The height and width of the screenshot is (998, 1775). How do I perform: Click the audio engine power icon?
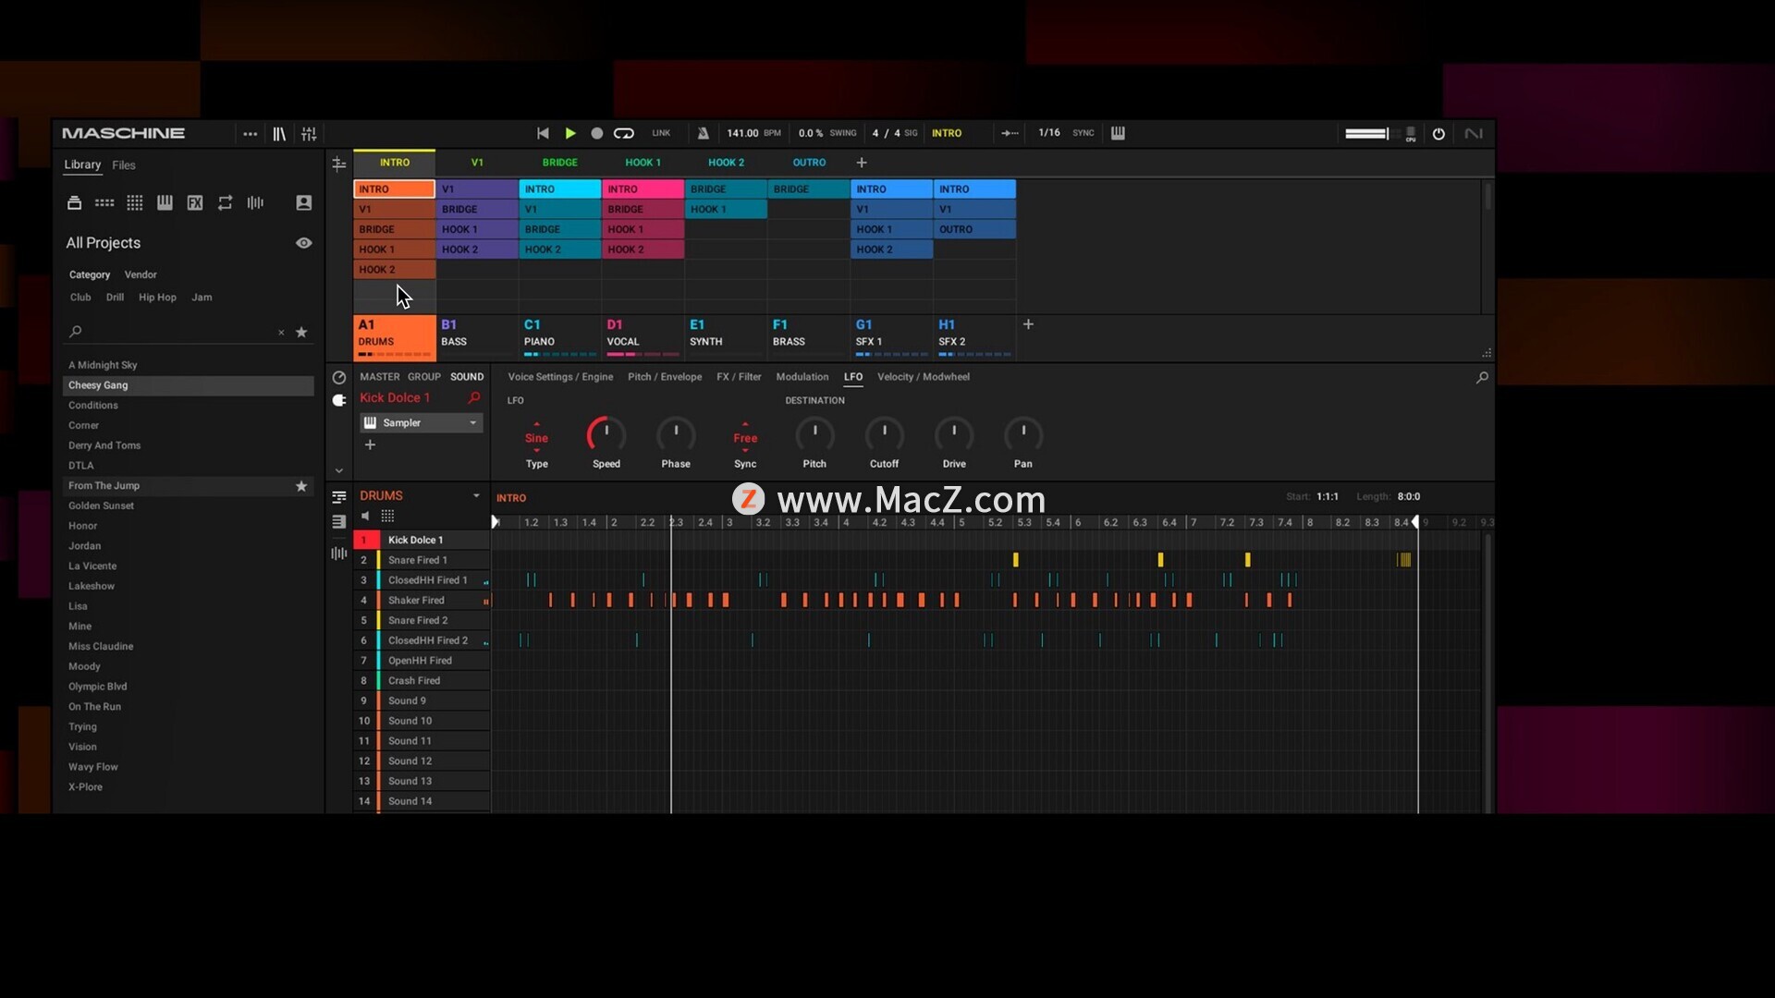(x=1438, y=134)
